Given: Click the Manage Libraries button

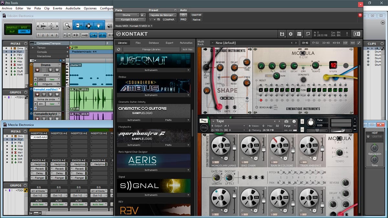Looking at the screenshot, I should tap(151, 49).
